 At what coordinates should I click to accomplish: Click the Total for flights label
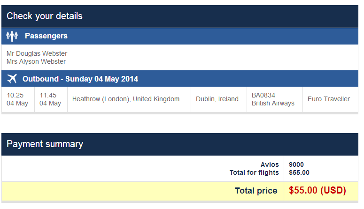point(254,172)
